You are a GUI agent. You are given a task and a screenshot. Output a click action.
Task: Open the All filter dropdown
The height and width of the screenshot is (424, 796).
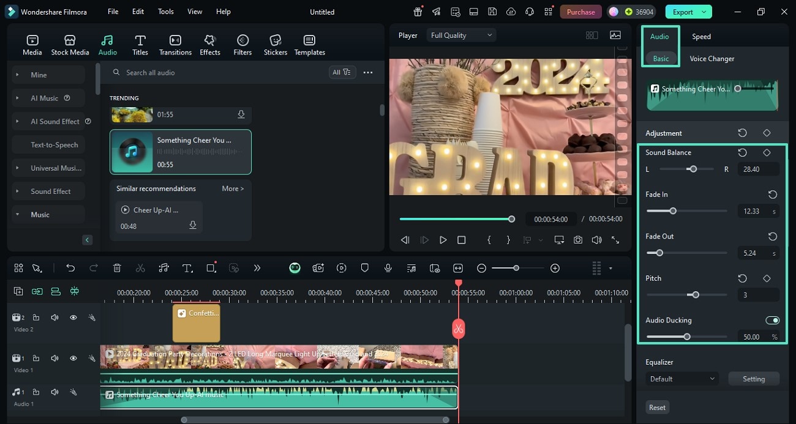pos(342,72)
